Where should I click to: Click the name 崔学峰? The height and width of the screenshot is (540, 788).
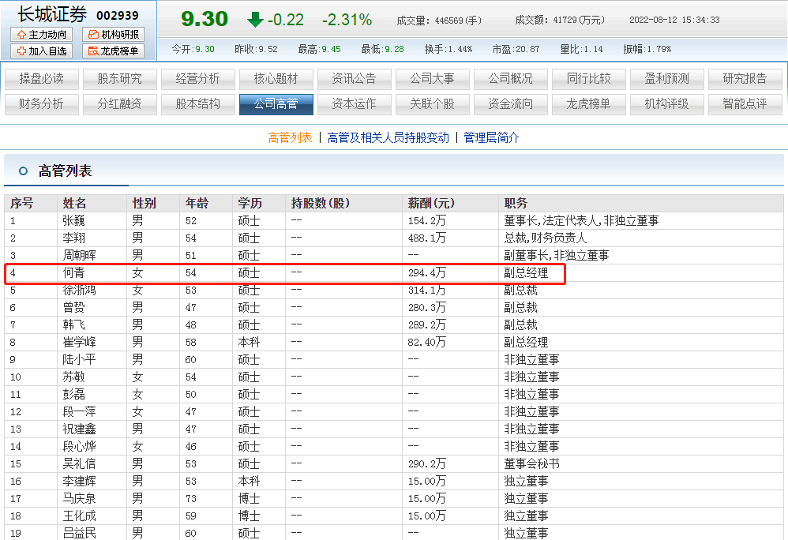pos(80,342)
